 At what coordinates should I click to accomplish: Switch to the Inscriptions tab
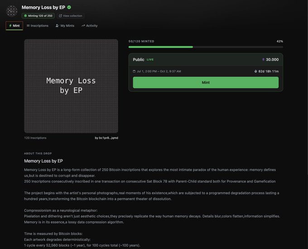(x=38, y=26)
